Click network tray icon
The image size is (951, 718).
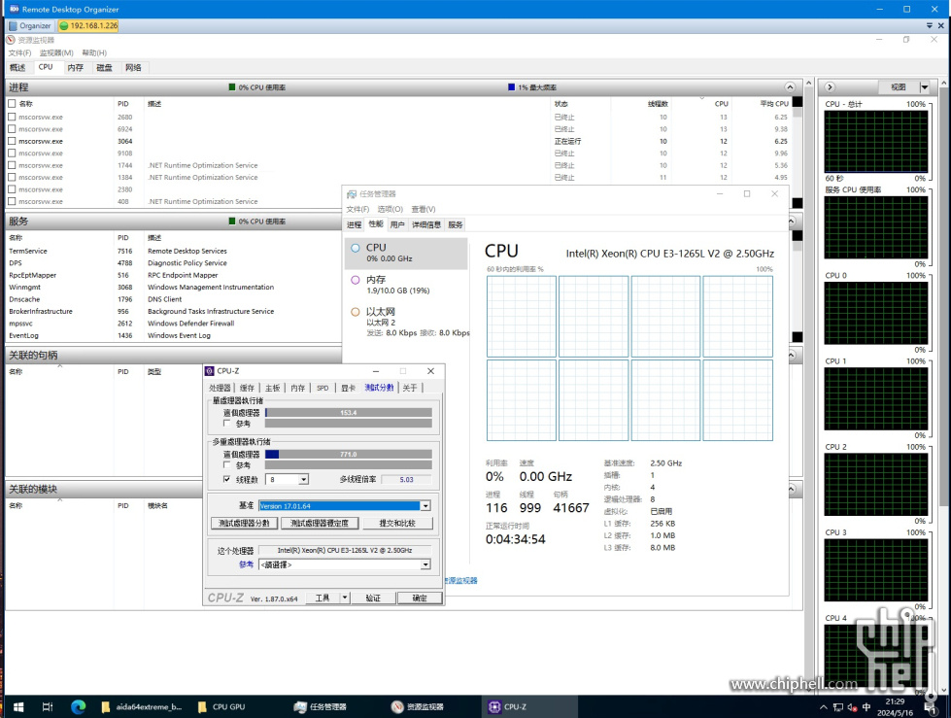(838, 707)
